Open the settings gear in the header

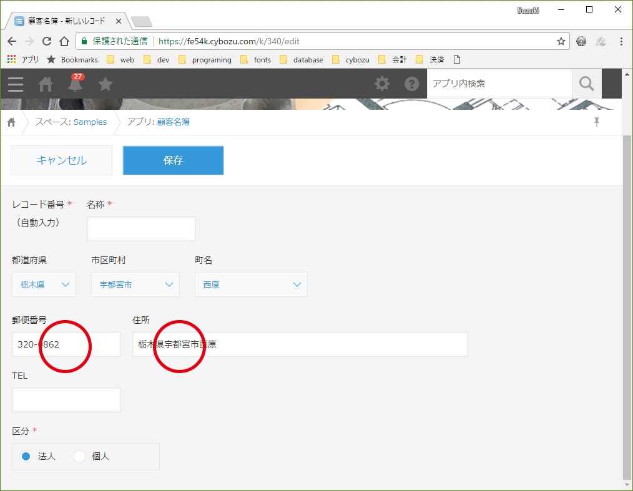pos(381,84)
